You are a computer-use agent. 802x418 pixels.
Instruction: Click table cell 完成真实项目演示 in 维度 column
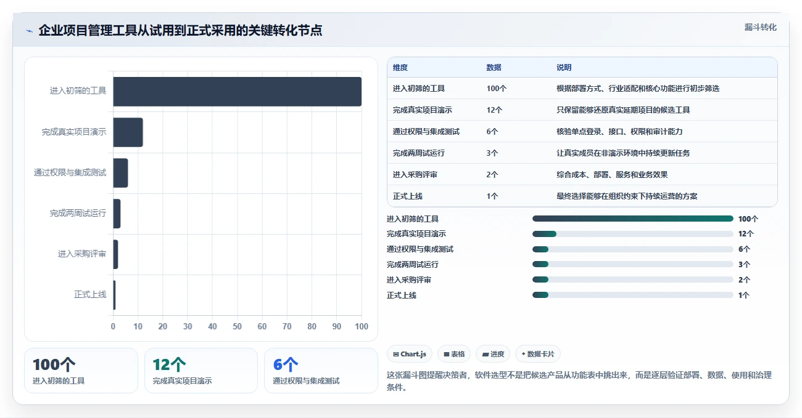click(423, 110)
